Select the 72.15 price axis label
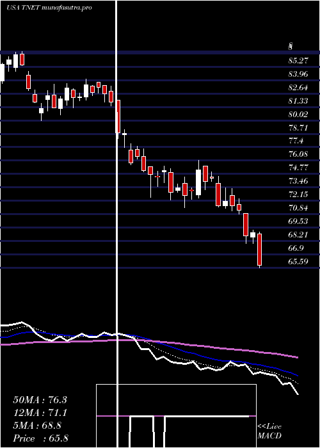The width and height of the screenshot is (320, 448). [298, 195]
